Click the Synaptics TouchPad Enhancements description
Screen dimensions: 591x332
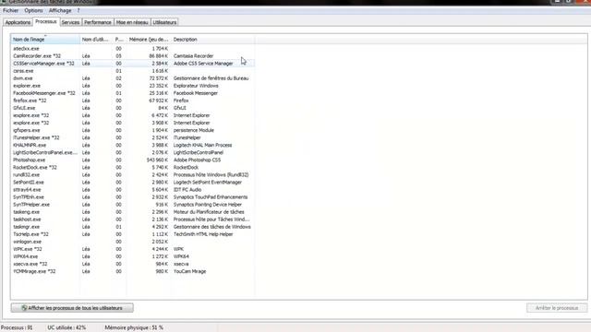211,197
